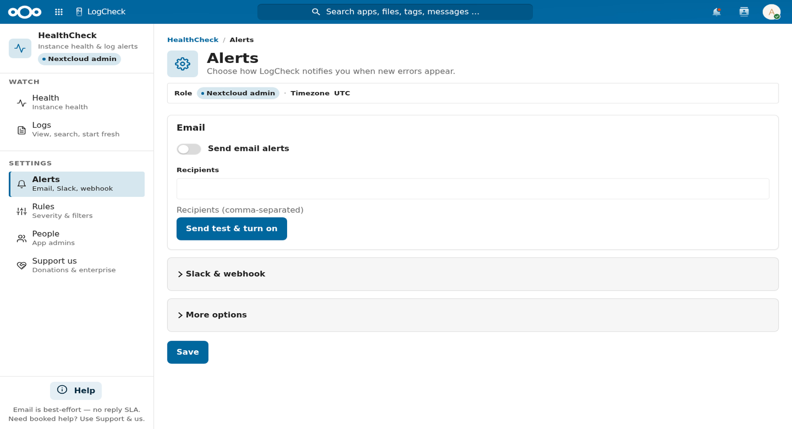Toggle the Send email alerts switch
This screenshot has width=792, height=429.
click(x=189, y=149)
